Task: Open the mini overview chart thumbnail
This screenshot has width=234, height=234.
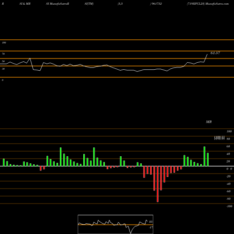Action: [116, 224]
